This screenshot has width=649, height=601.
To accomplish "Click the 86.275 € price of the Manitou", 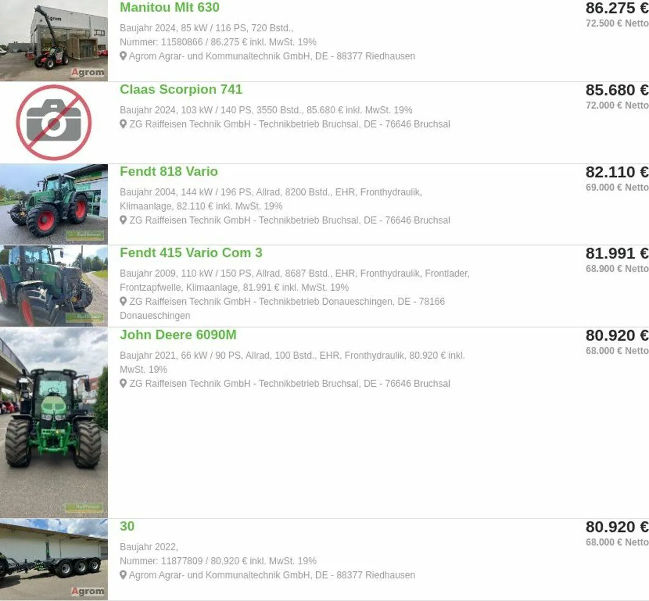I will [x=617, y=8].
